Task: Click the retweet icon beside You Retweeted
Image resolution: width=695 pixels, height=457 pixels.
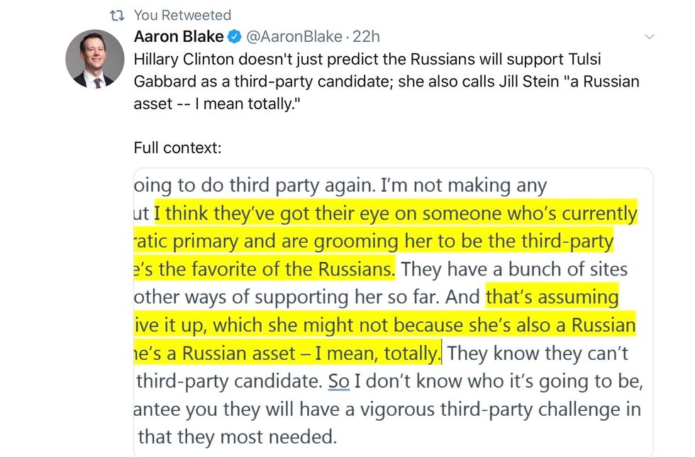Action: 113,15
